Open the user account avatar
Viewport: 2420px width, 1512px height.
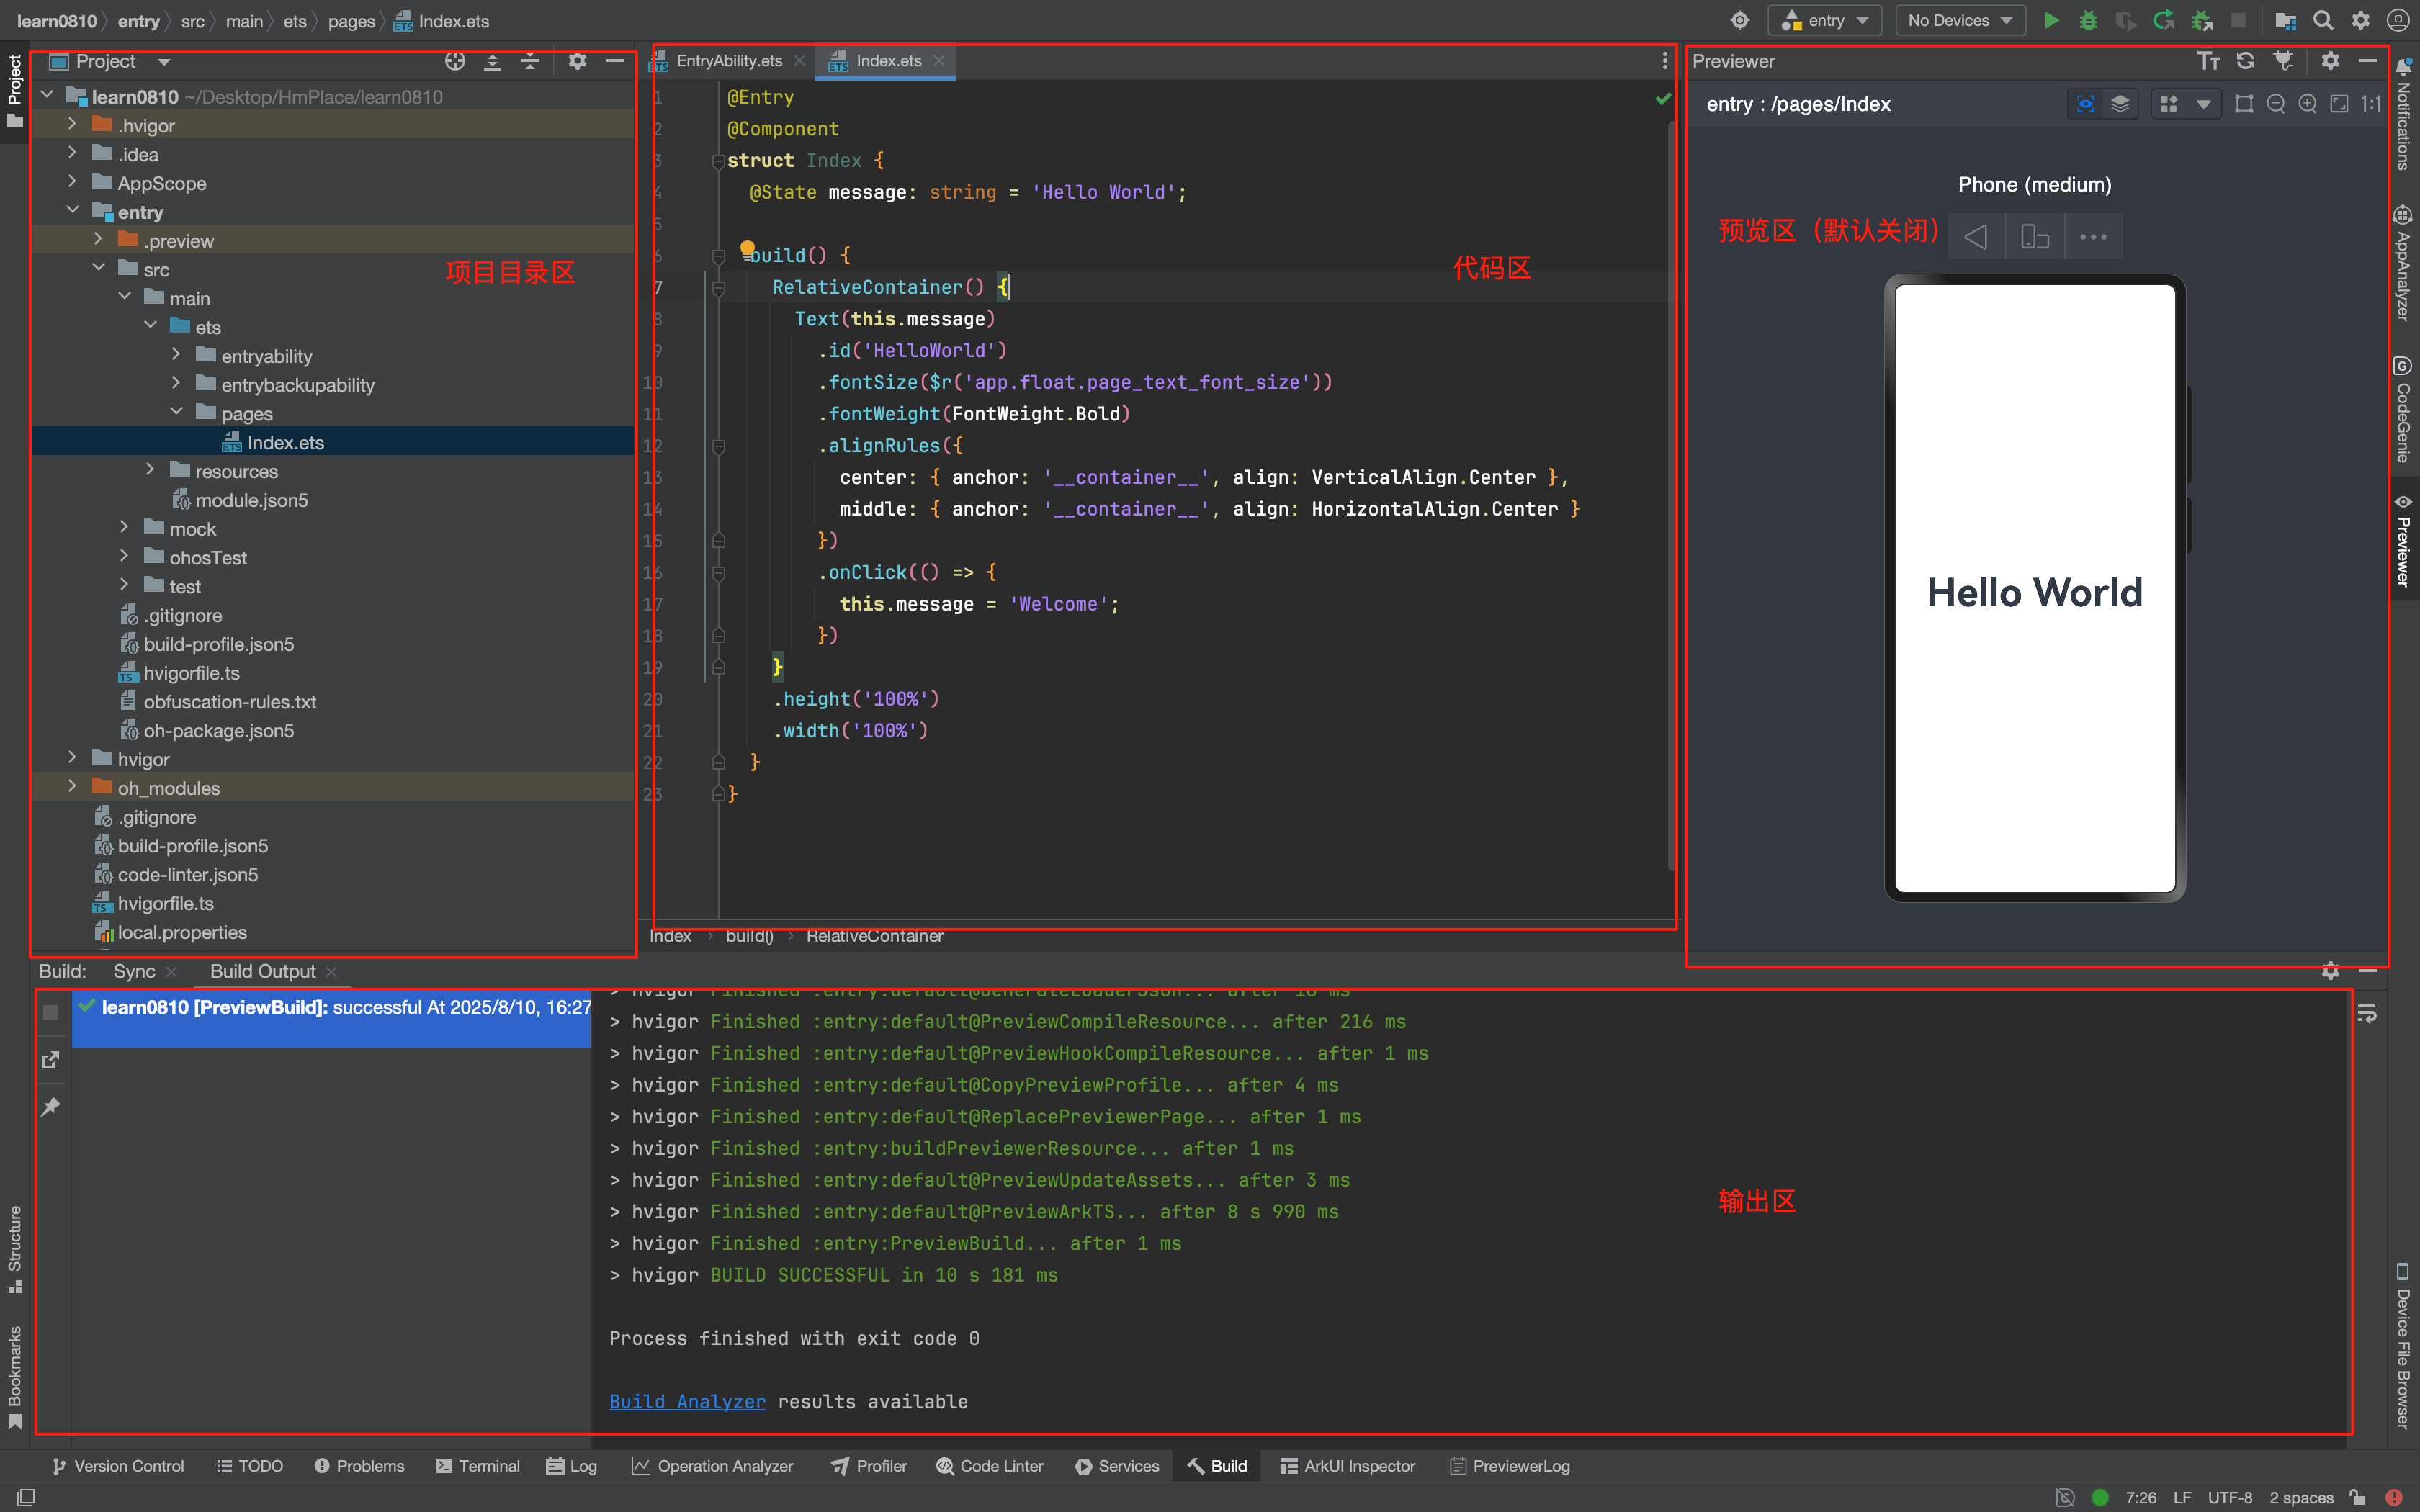click(2398, 20)
